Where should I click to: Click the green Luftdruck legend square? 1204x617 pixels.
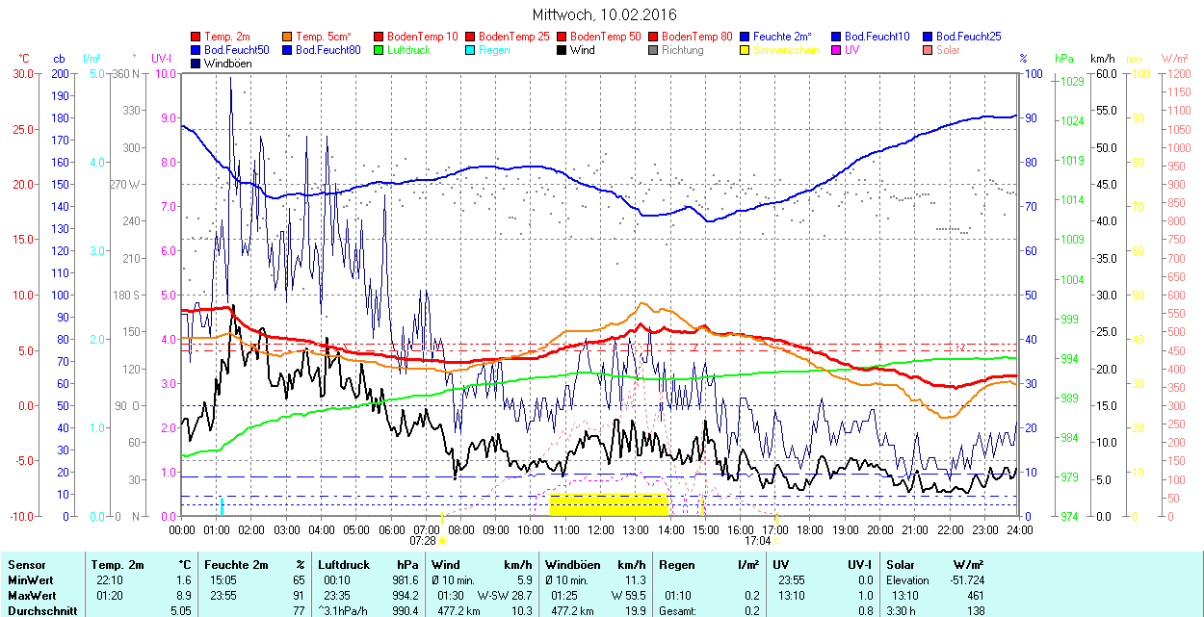point(380,50)
